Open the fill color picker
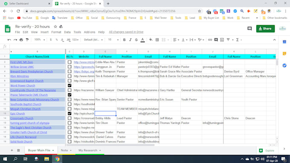Screen dimensions: 290x163 coord(151,40)
